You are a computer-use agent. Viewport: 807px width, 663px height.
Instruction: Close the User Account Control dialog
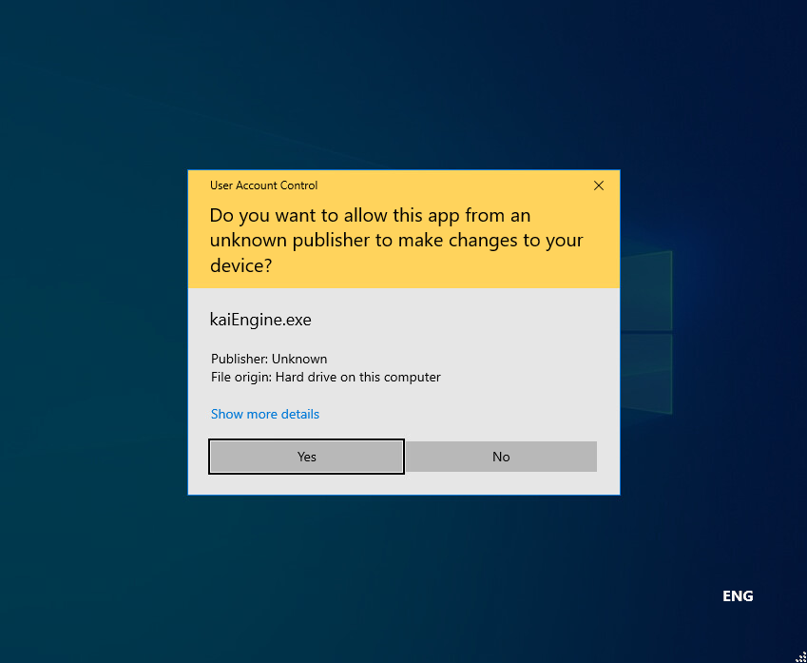click(x=598, y=186)
